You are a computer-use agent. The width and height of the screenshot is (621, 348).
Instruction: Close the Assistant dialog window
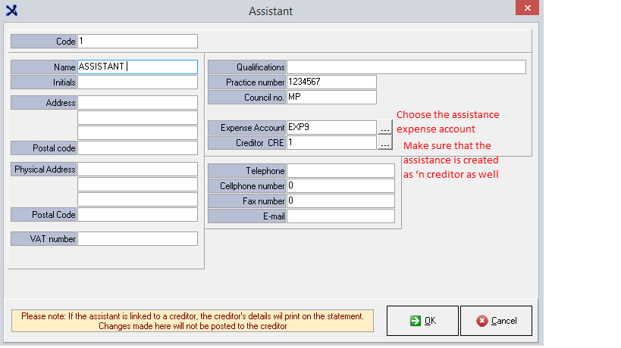528,10
